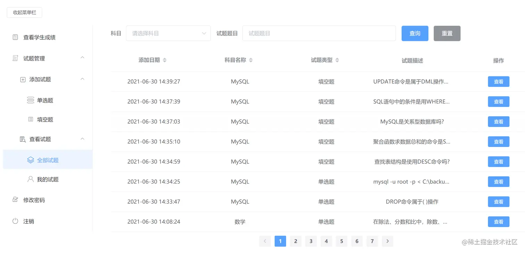Click 查看 for the 查找表结构 row
This screenshot has width=525, height=253.
pos(499,162)
